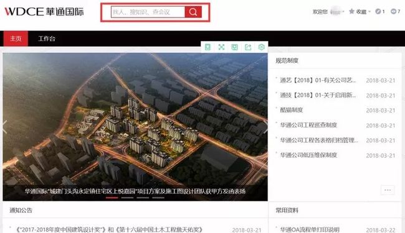Click the green page layout icon in portlet toolbar
This screenshot has height=233, width=405.
207,47
